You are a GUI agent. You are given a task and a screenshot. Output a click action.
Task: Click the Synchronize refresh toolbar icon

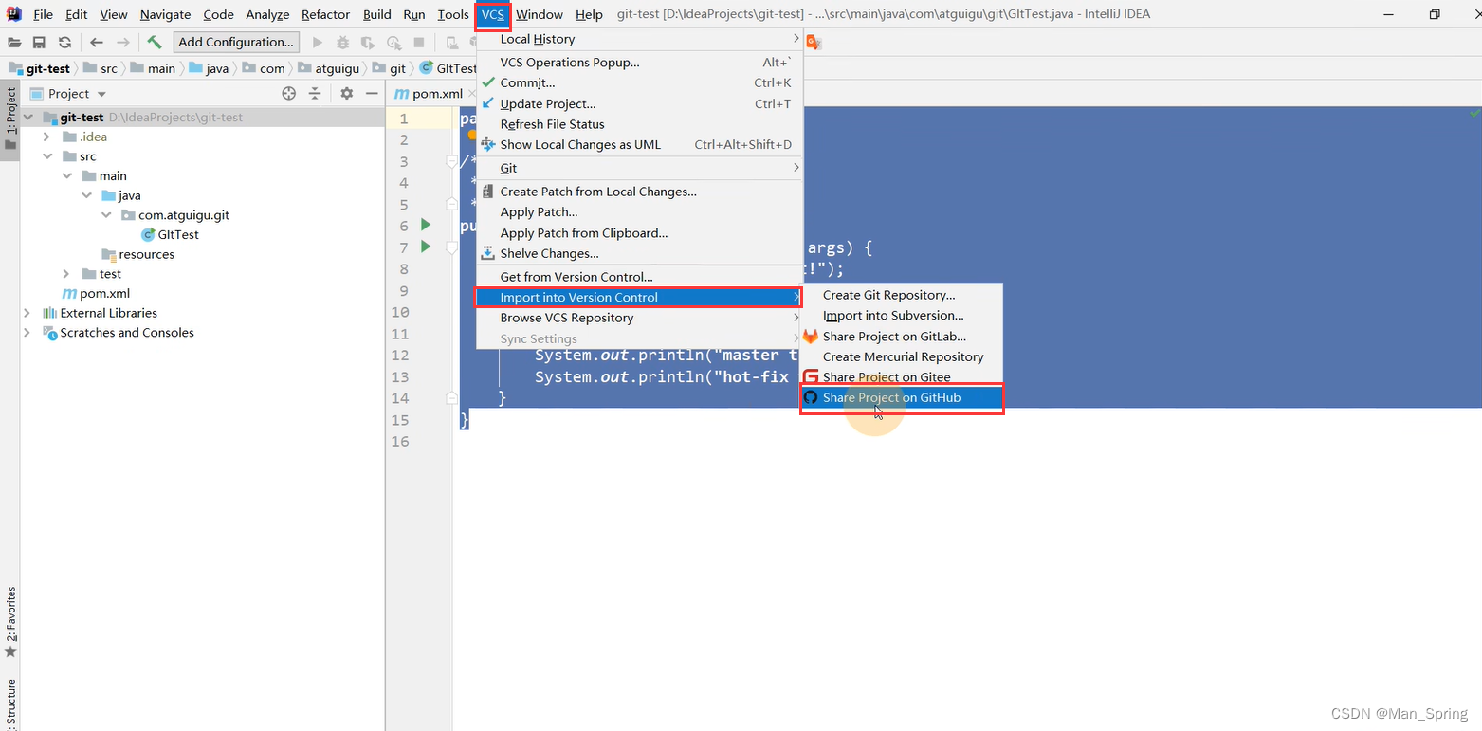pyautogui.click(x=64, y=42)
